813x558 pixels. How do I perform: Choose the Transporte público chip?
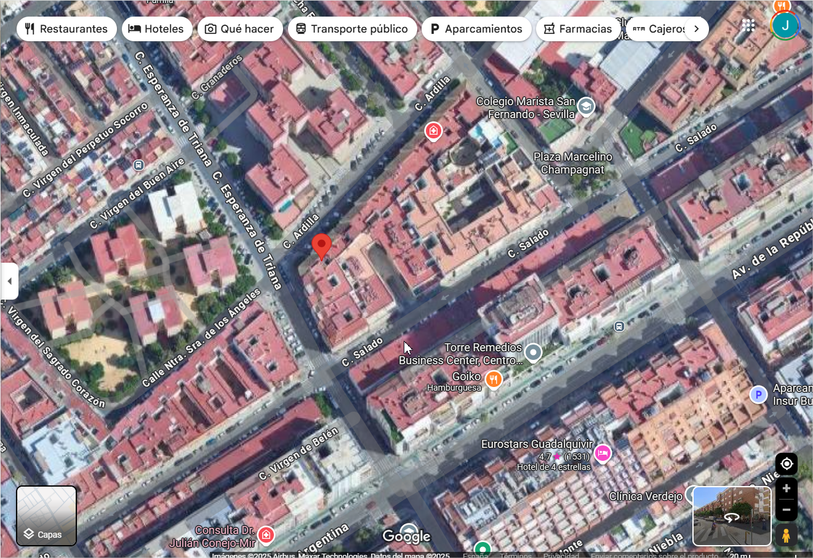(x=352, y=29)
